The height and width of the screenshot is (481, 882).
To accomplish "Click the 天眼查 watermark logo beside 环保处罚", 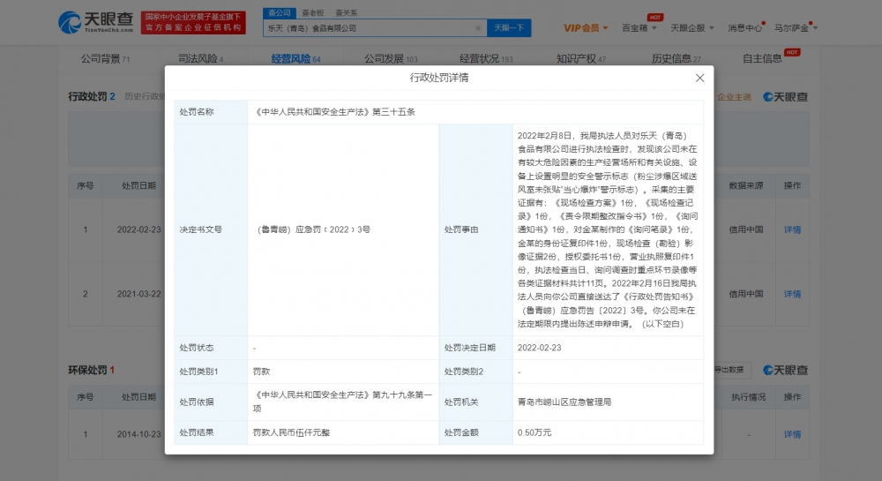I will tap(785, 370).
